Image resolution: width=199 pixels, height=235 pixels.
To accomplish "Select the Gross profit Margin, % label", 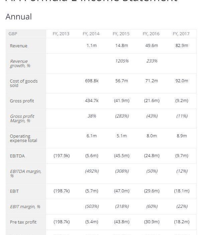I will pos(22,119).
